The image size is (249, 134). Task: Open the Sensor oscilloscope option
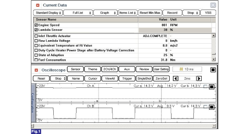pos(75,69)
